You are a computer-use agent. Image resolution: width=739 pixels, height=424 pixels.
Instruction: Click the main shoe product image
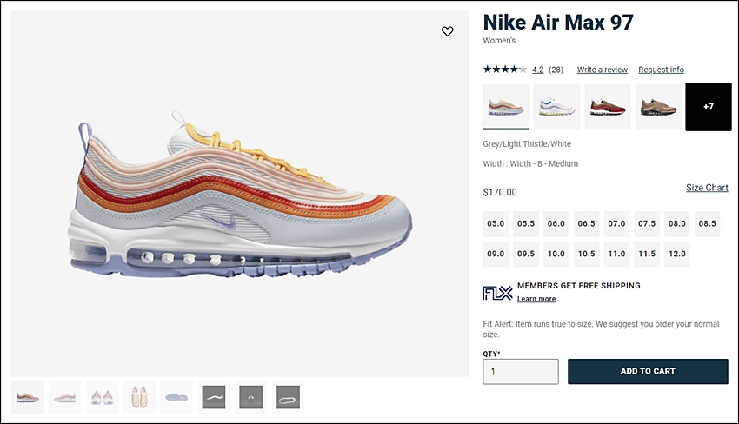(x=240, y=194)
